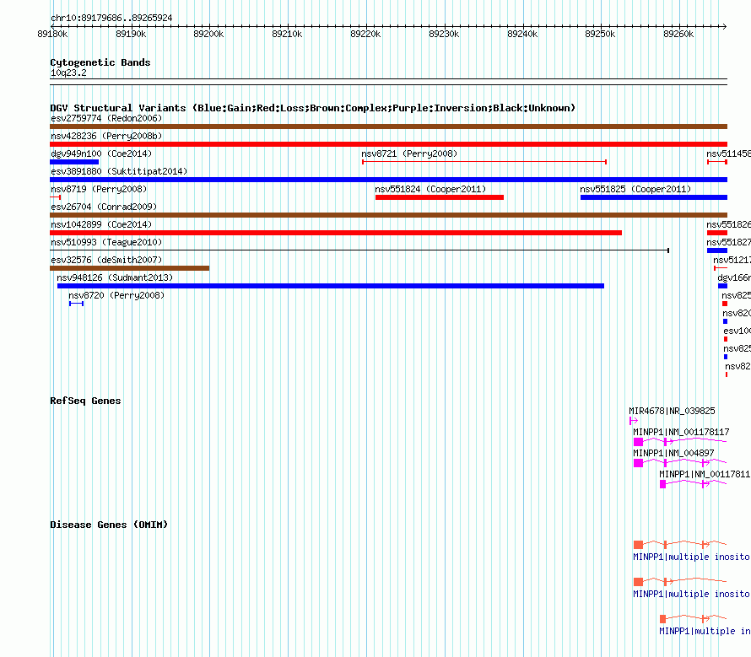Click the 89250k ruler label
This screenshot has width=751, height=657.
click(600, 34)
